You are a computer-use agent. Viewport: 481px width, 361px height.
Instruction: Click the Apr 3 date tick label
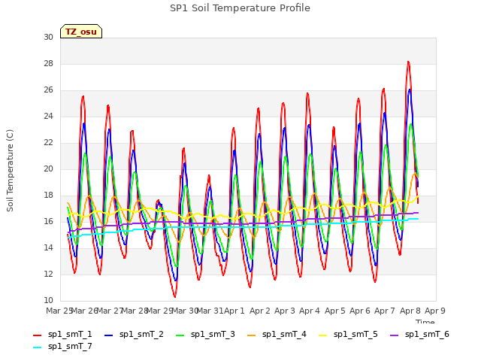[285, 311]
